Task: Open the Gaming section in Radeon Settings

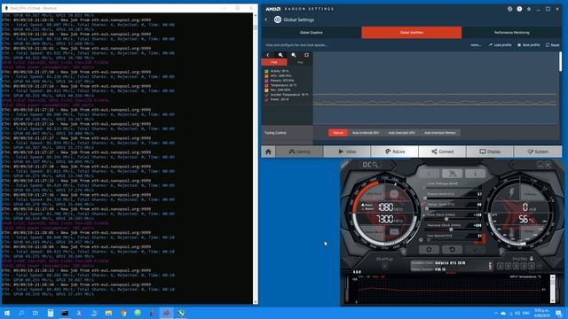Action: tap(300, 152)
